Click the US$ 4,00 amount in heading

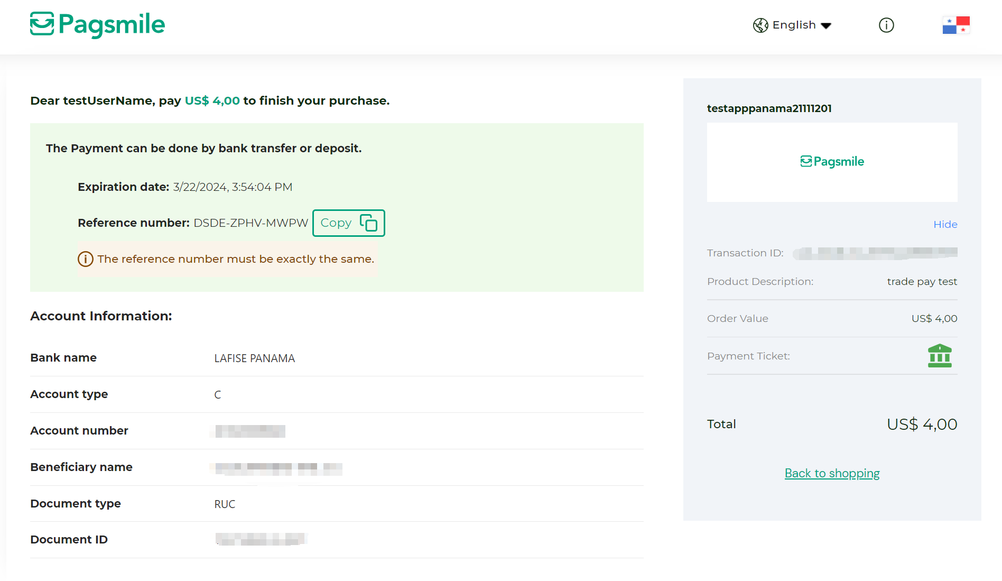212,101
